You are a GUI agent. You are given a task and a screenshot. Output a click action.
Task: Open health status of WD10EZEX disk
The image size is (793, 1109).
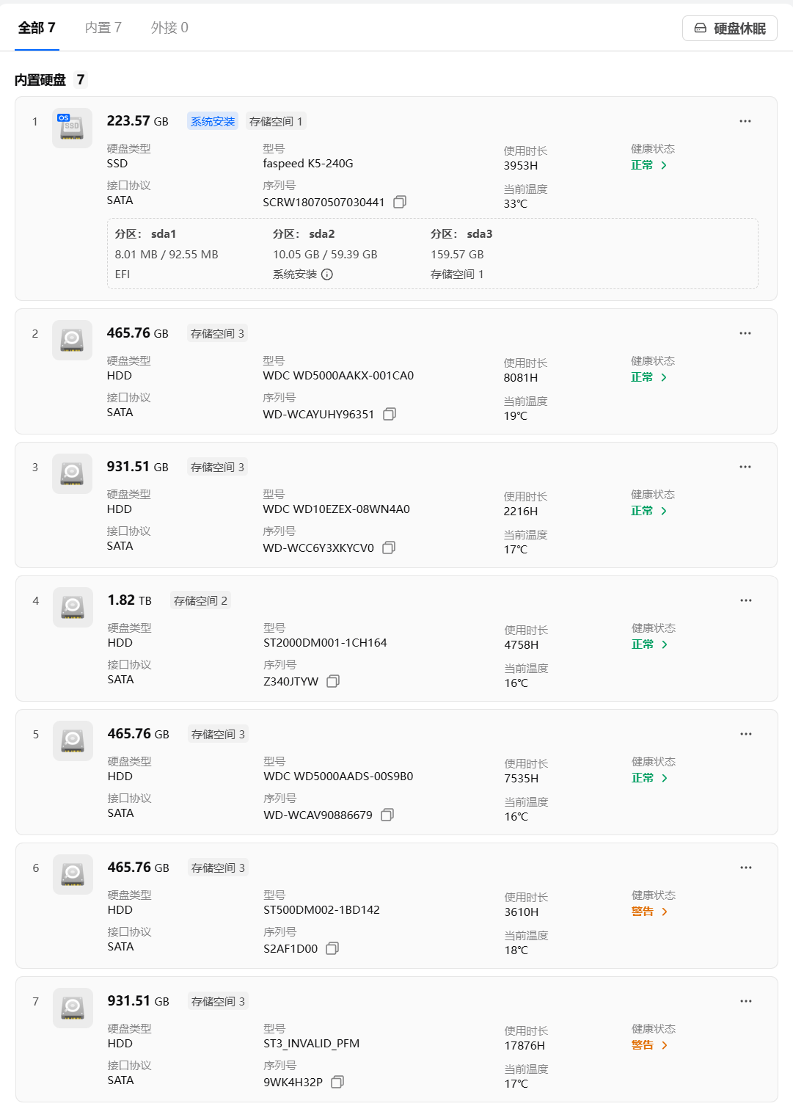[649, 511]
